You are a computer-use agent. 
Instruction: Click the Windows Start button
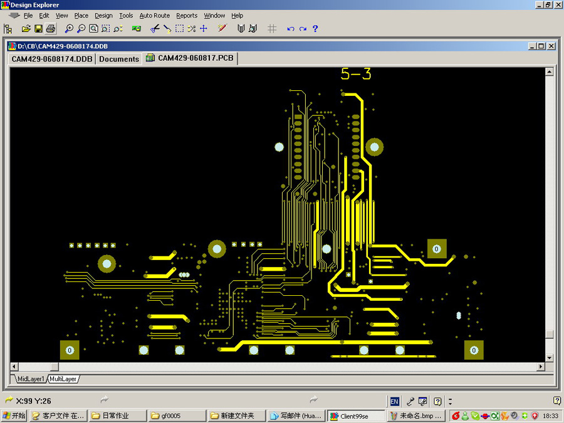click(x=14, y=415)
